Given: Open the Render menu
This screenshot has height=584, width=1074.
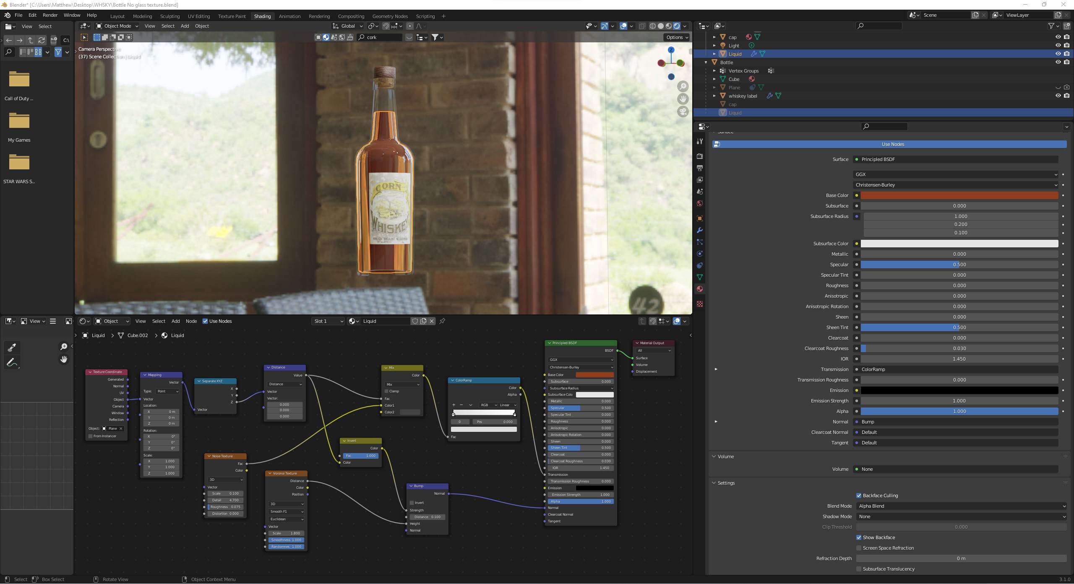Looking at the screenshot, I should coord(50,15).
